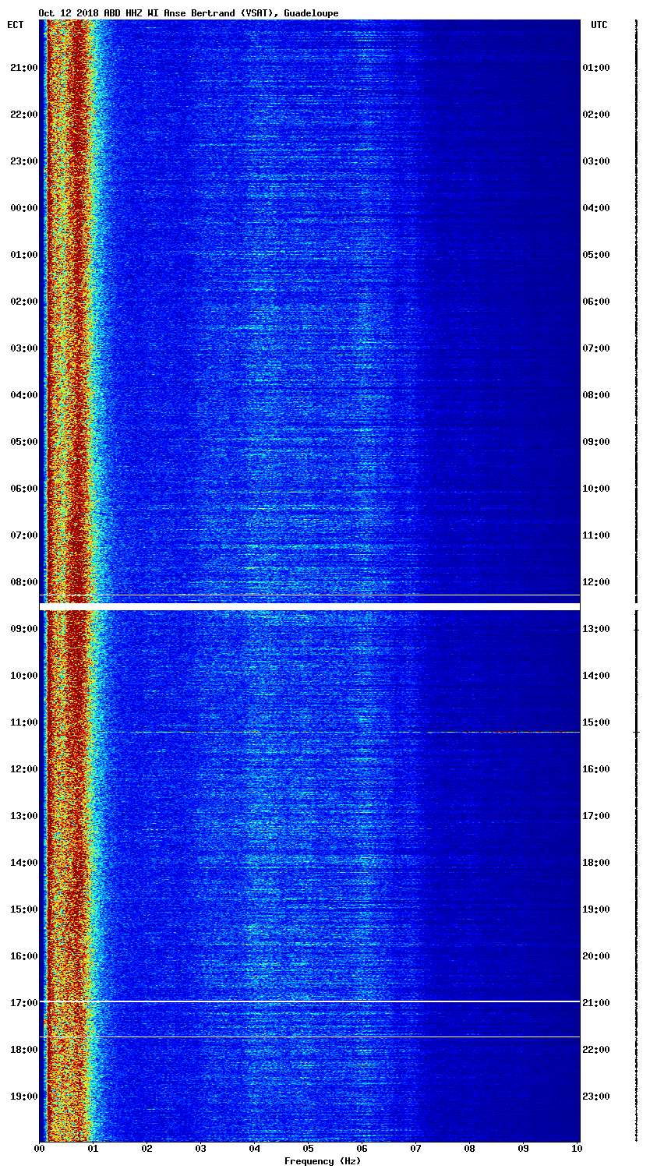
Task: Pick the 15:00 tick label on the UTC axis
Action: [596, 722]
